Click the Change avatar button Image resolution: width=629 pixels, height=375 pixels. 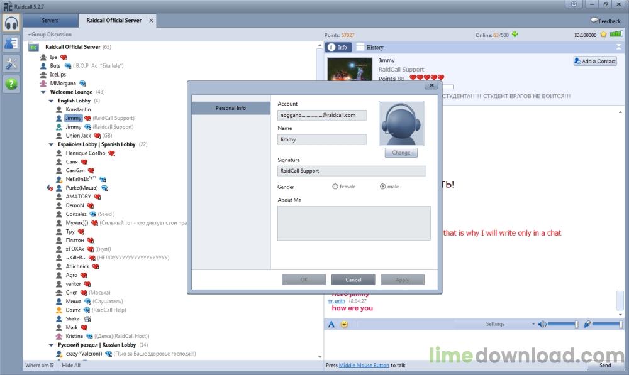point(401,153)
